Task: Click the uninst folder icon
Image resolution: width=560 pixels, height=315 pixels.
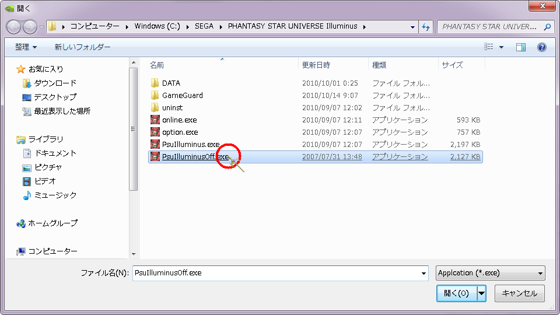Action: point(155,107)
